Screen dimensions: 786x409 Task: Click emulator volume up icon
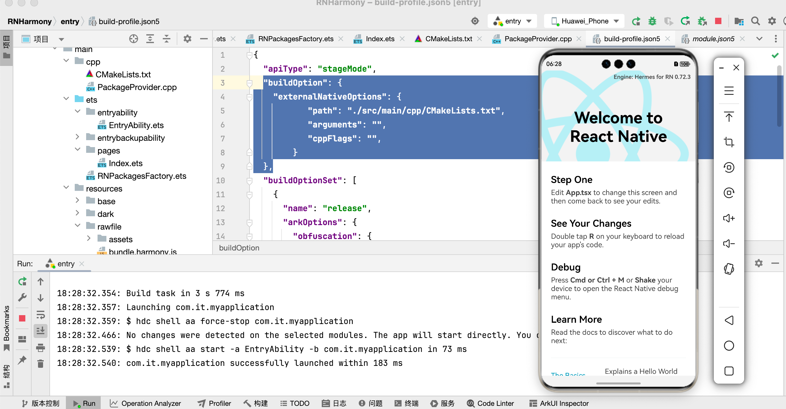click(x=729, y=218)
